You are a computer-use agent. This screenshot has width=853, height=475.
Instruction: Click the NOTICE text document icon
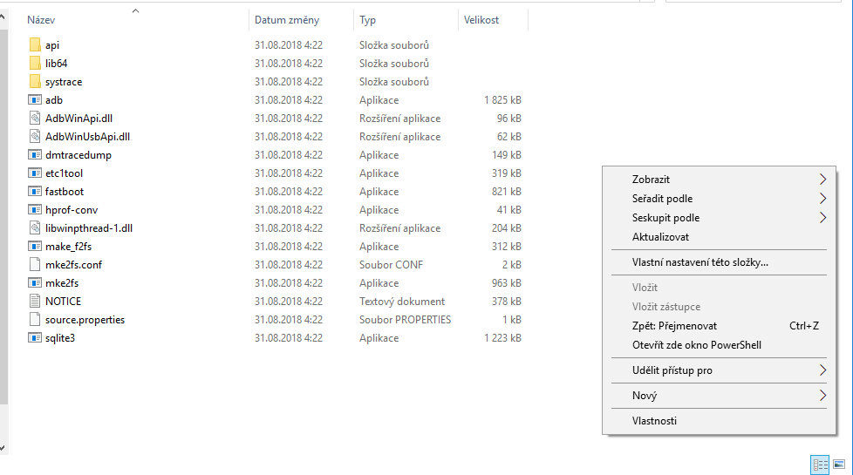(35, 301)
